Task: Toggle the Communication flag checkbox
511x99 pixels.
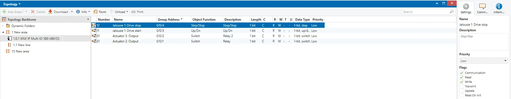Action: (461, 73)
